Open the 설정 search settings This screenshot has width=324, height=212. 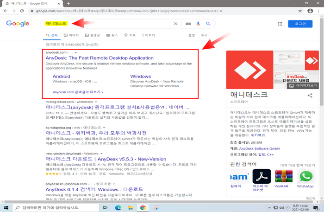click(x=192, y=35)
